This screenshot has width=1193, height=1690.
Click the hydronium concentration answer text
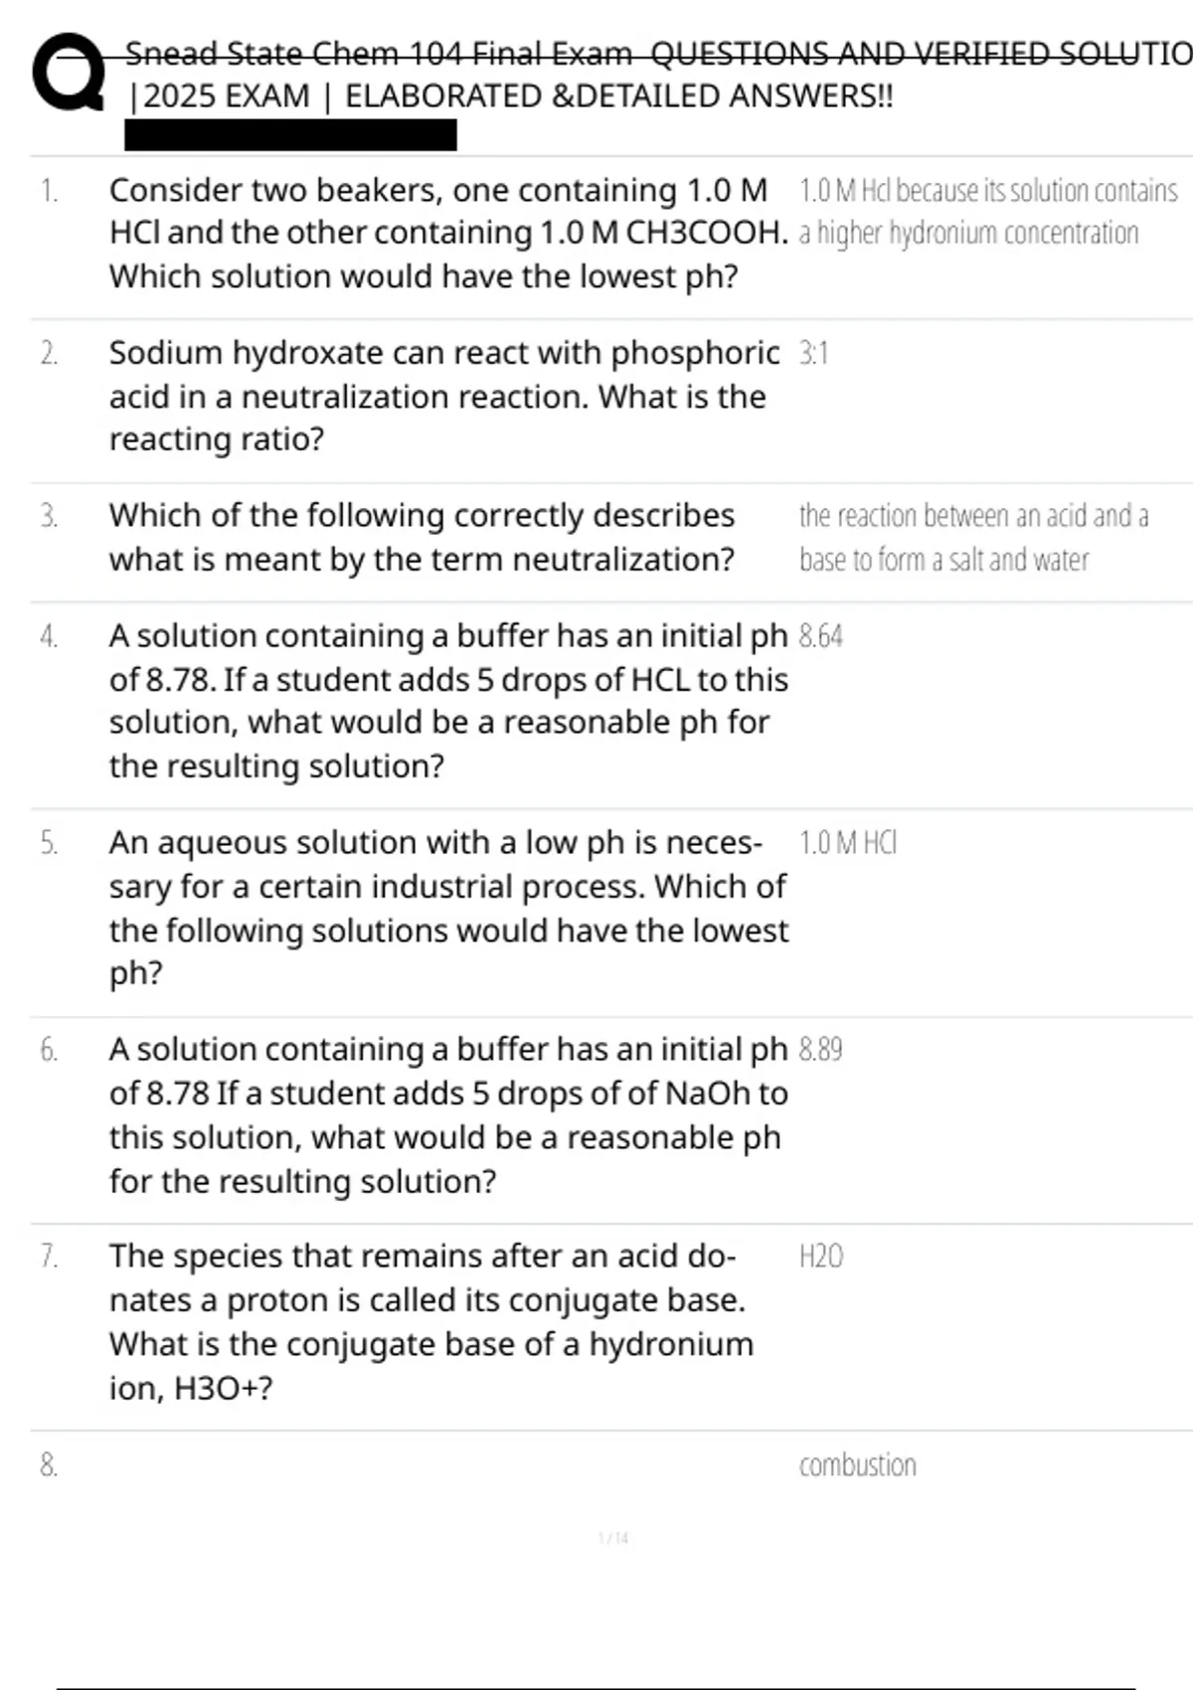tap(987, 211)
